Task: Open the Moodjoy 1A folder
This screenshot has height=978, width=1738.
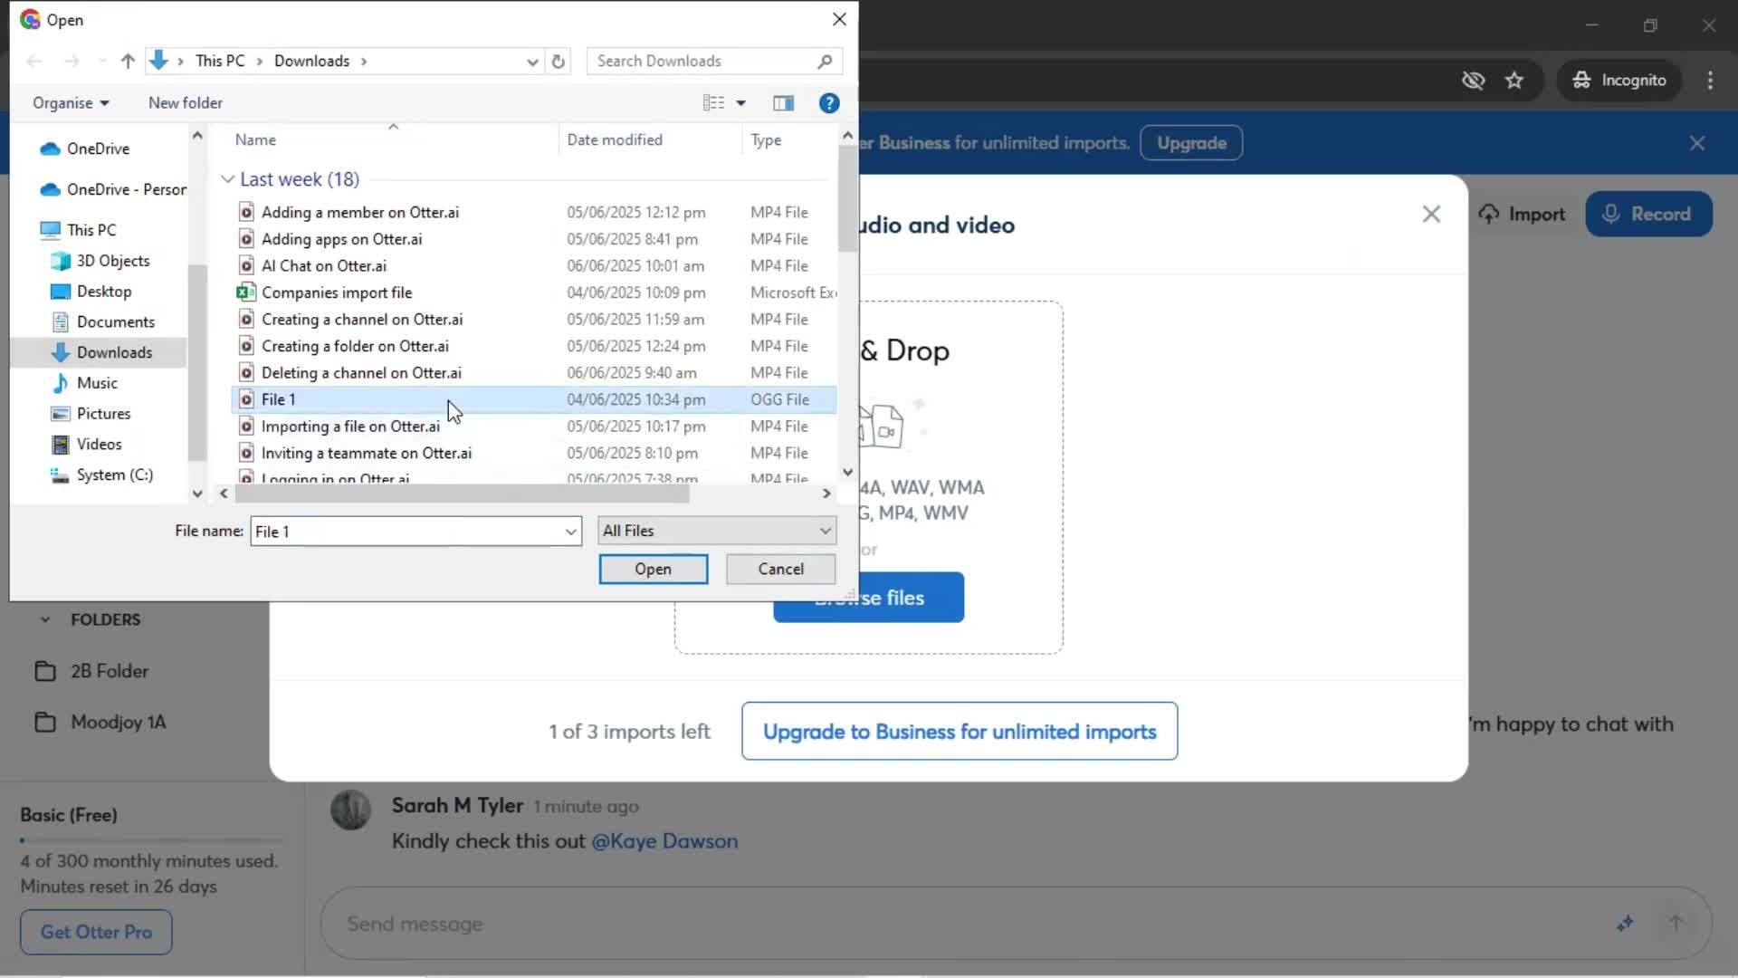Action: click(100, 722)
